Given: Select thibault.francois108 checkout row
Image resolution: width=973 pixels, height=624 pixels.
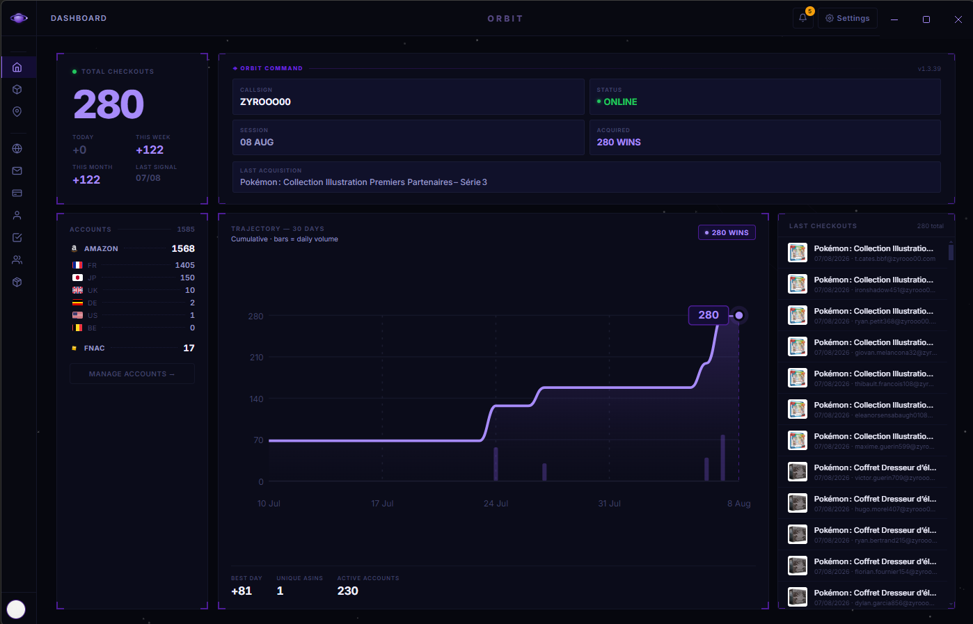Looking at the screenshot, I should click(x=863, y=378).
